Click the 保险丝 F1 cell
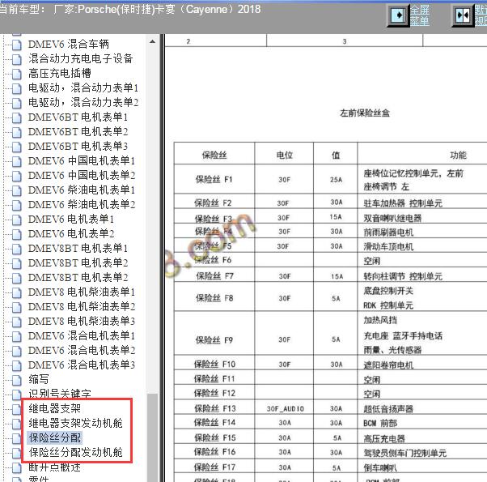This screenshot has height=482, width=487. pyautogui.click(x=214, y=179)
